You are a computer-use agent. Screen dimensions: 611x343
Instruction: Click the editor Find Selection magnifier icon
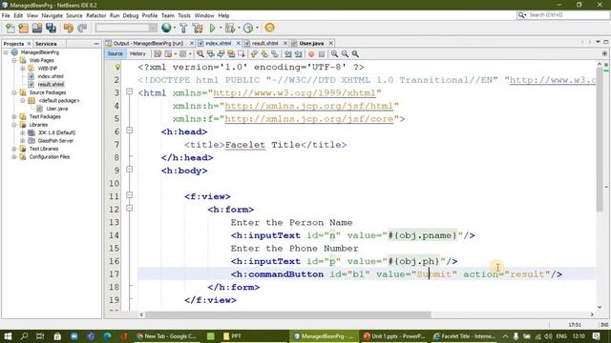coord(200,54)
